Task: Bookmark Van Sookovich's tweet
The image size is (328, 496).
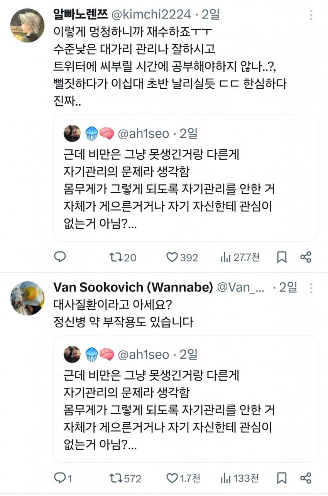Action: click(x=282, y=478)
